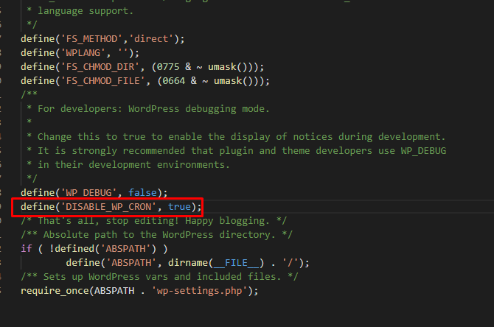Click the 'DISABLE_WP_CRON' string

[108, 207]
